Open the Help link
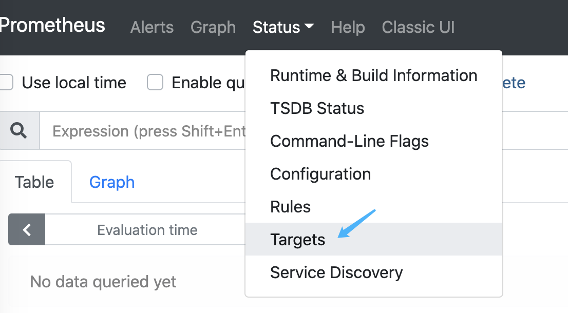Image resolution: width=568 pixels, height=313 pixels. point(348,27)
